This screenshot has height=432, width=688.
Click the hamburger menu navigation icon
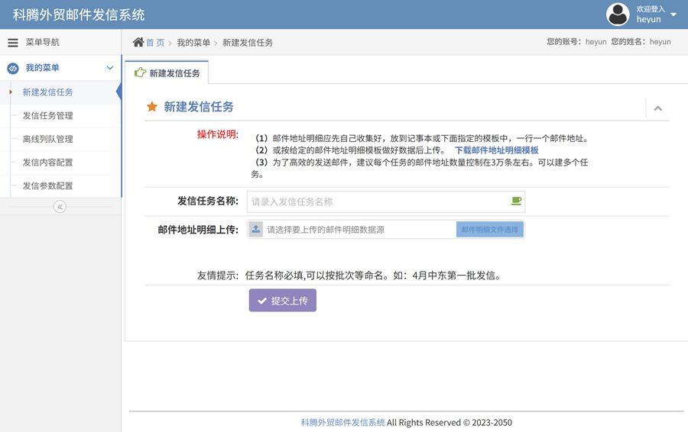coord(13,43)
